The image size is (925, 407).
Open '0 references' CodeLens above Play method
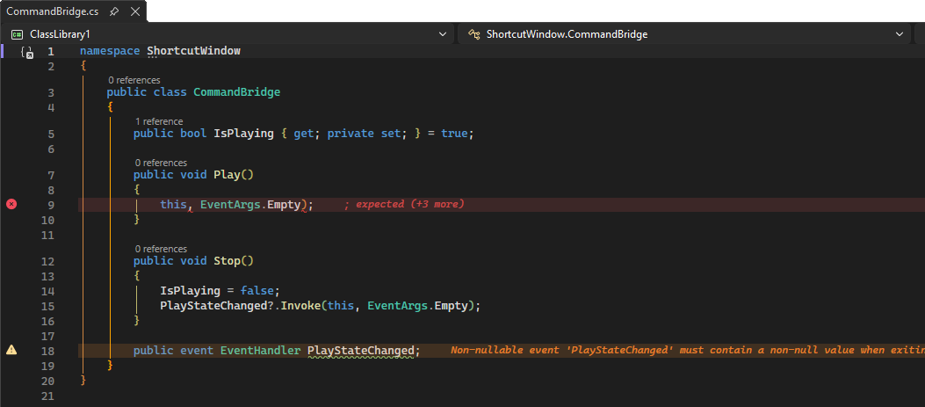[161, 163]
